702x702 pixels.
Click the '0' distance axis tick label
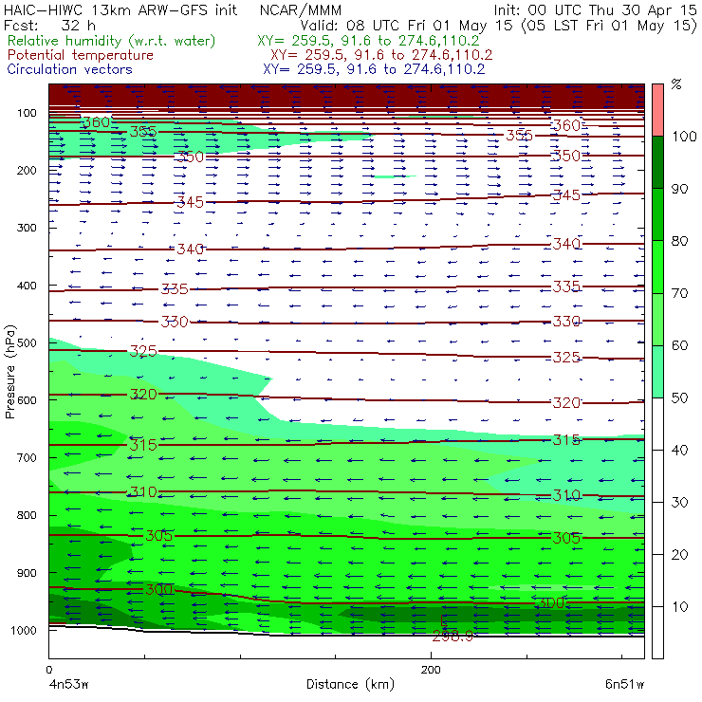tap(48, 670)
